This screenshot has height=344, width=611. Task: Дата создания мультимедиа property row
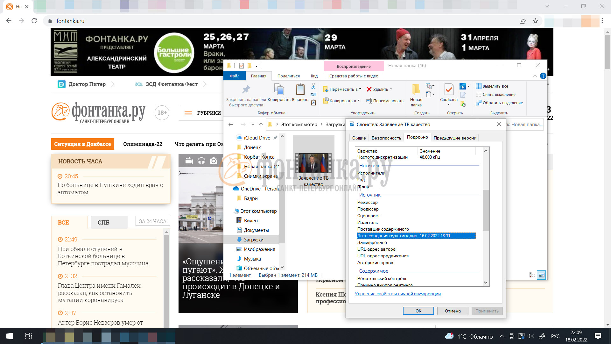click(416, 236)
